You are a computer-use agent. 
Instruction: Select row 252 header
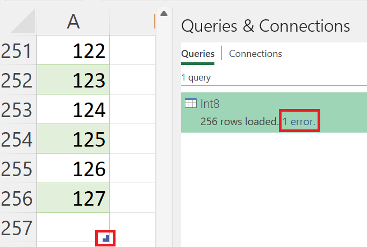18,81
